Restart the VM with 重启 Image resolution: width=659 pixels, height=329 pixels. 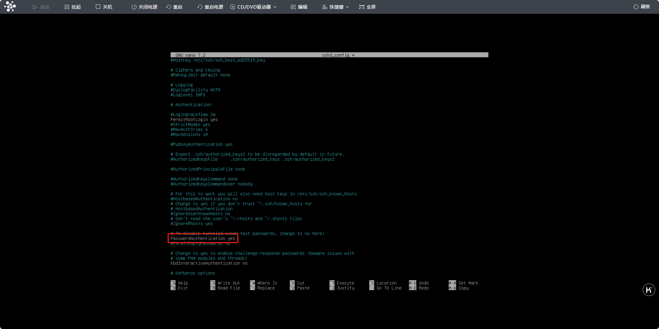coord(174,7)
